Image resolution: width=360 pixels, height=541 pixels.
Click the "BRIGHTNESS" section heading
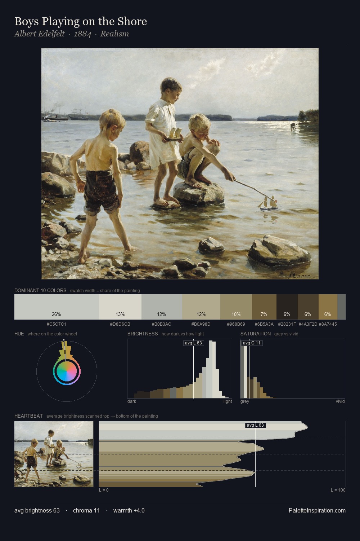coord(143,334)
